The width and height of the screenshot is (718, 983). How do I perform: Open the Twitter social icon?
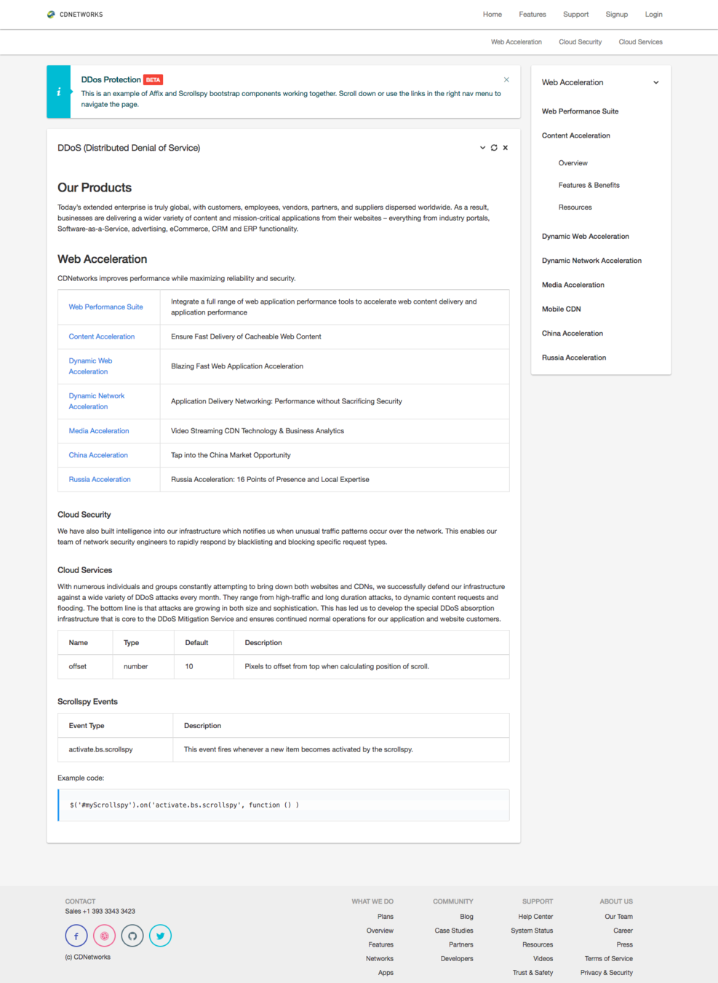pyautogui.click(x=160, y=936)
